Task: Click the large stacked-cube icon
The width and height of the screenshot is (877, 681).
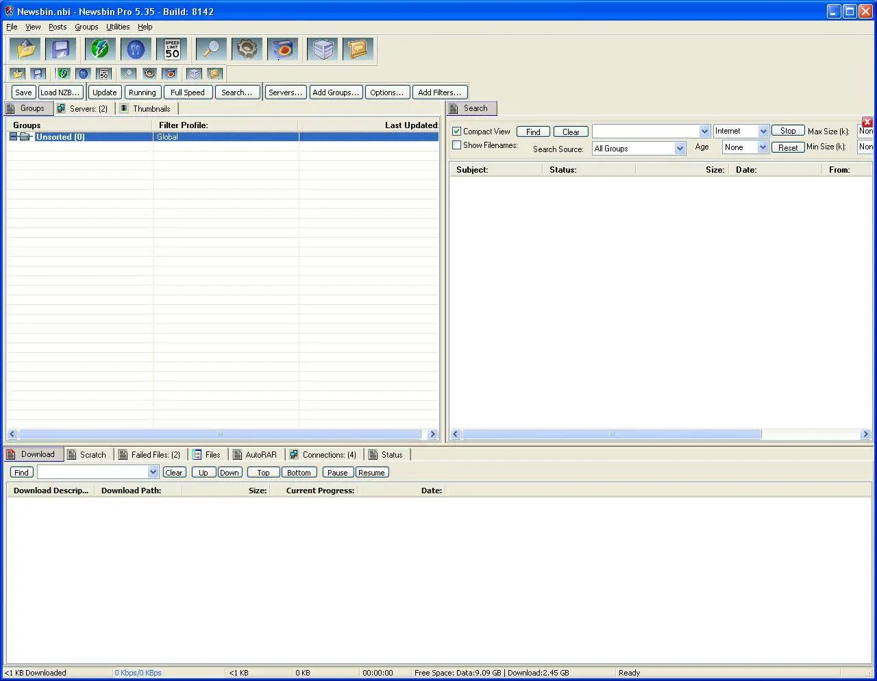Action: coord(322,49)
